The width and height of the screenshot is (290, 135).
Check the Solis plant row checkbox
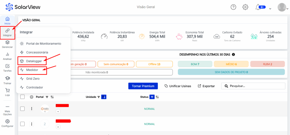[23, 109]
